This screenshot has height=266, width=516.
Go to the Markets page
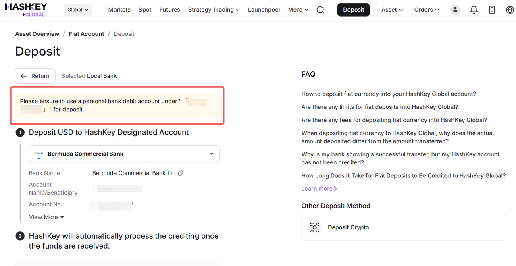click(x=119, y=10)
